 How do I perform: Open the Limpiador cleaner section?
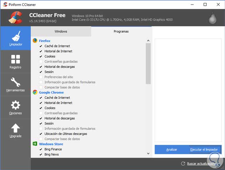point(15,39)
